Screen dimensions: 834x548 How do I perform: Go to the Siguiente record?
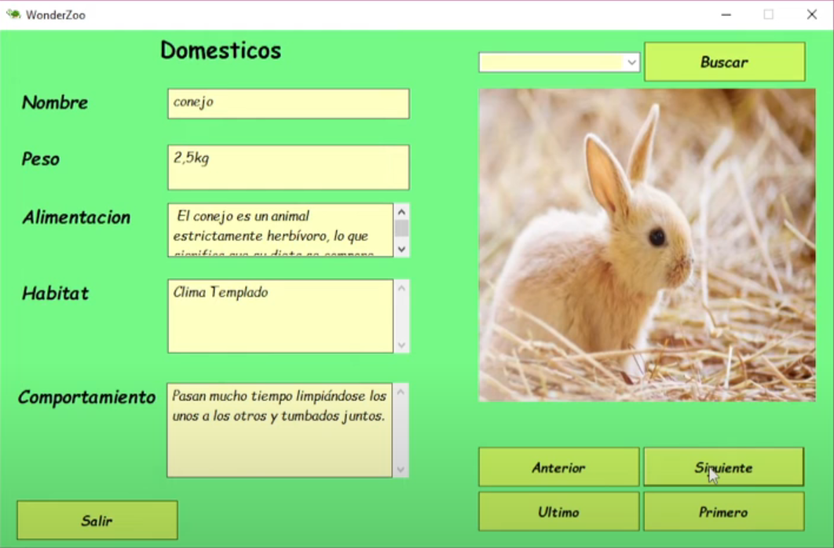(723, 467)
